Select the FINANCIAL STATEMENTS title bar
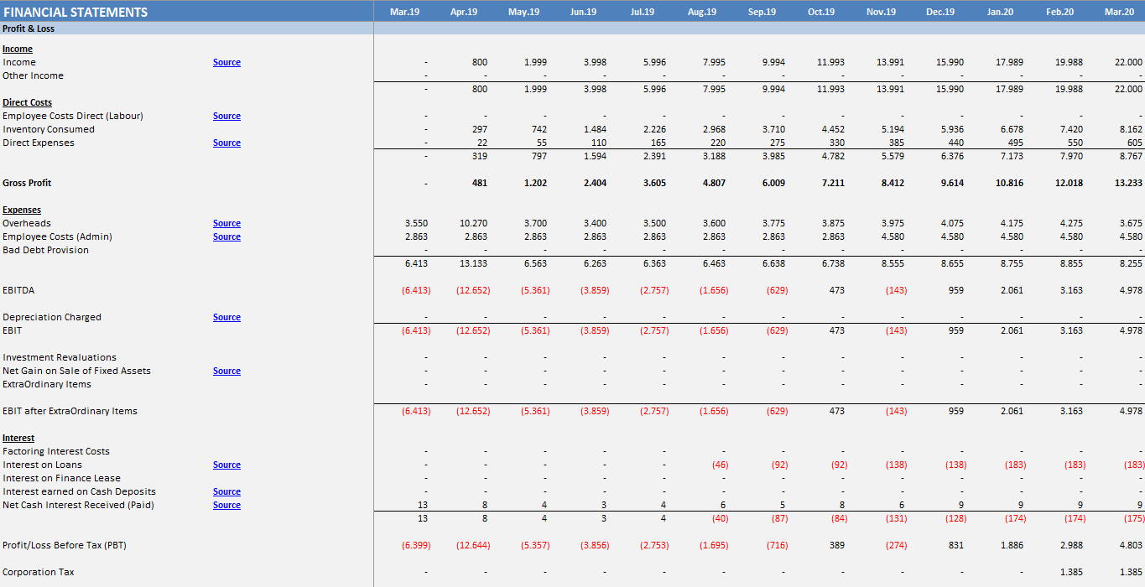Screen dimensions: 1145x587 (81, 11)
